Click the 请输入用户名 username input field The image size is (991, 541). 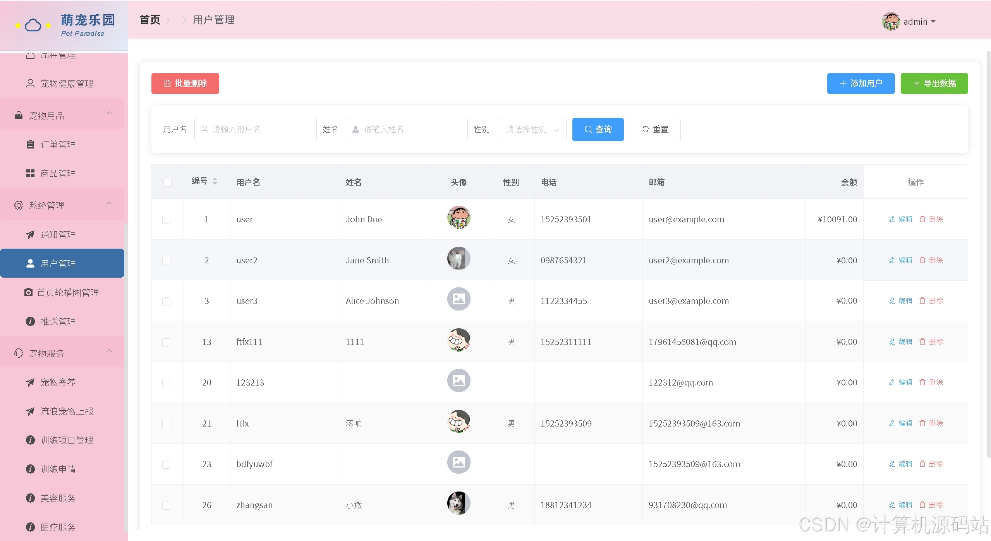click(x=255, y=130)
